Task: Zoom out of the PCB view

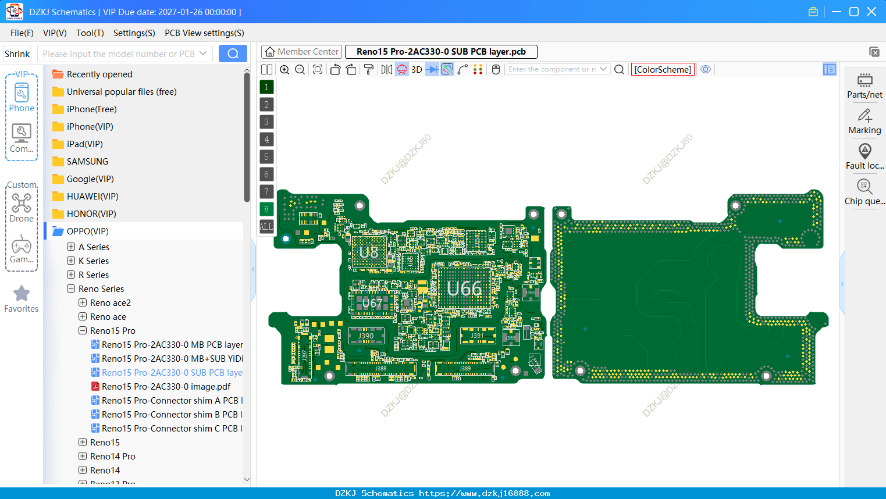Action: [x=300, y=70]
